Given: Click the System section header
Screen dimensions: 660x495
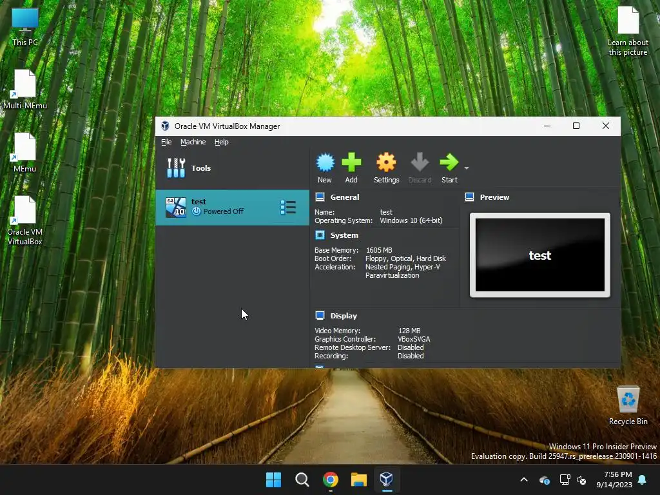Looking at the screenshot, I should click(x=344, y=235).
